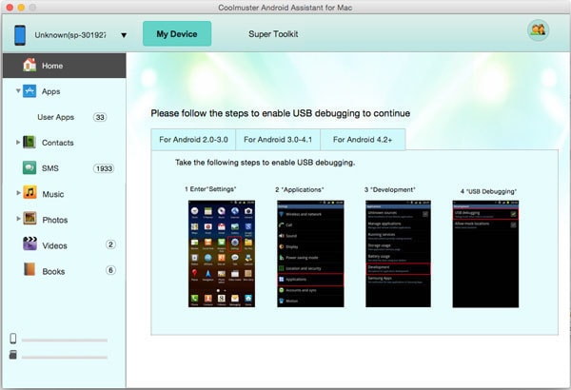Click the Coolmuster window title text

click(x=285, y=8)
